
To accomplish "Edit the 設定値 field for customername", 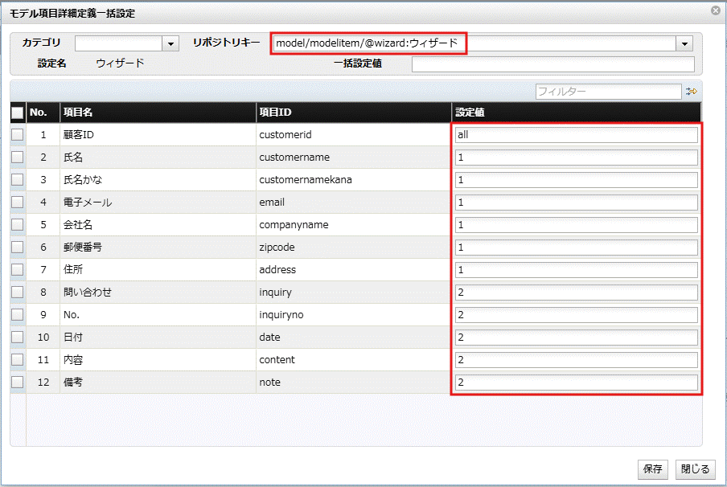I will [577, 158].
